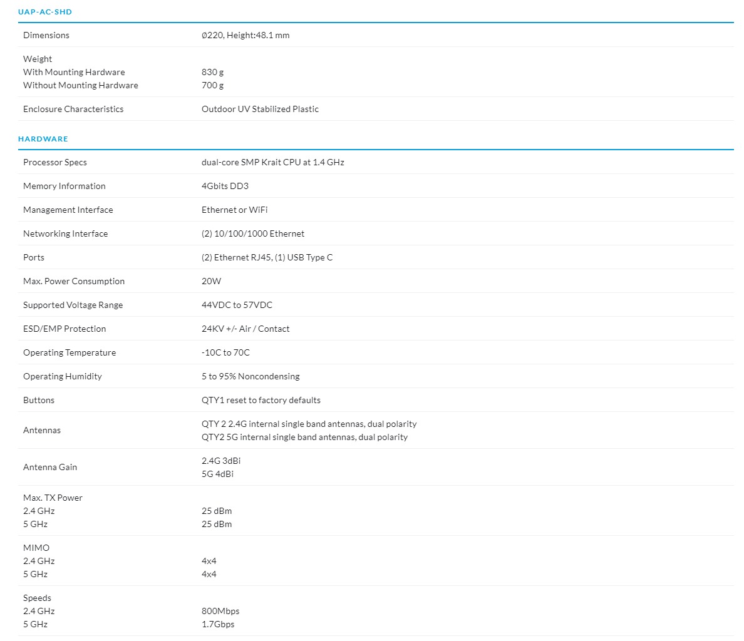Select the 700 g weight value

pyautogui.click(x=212, y=85)
